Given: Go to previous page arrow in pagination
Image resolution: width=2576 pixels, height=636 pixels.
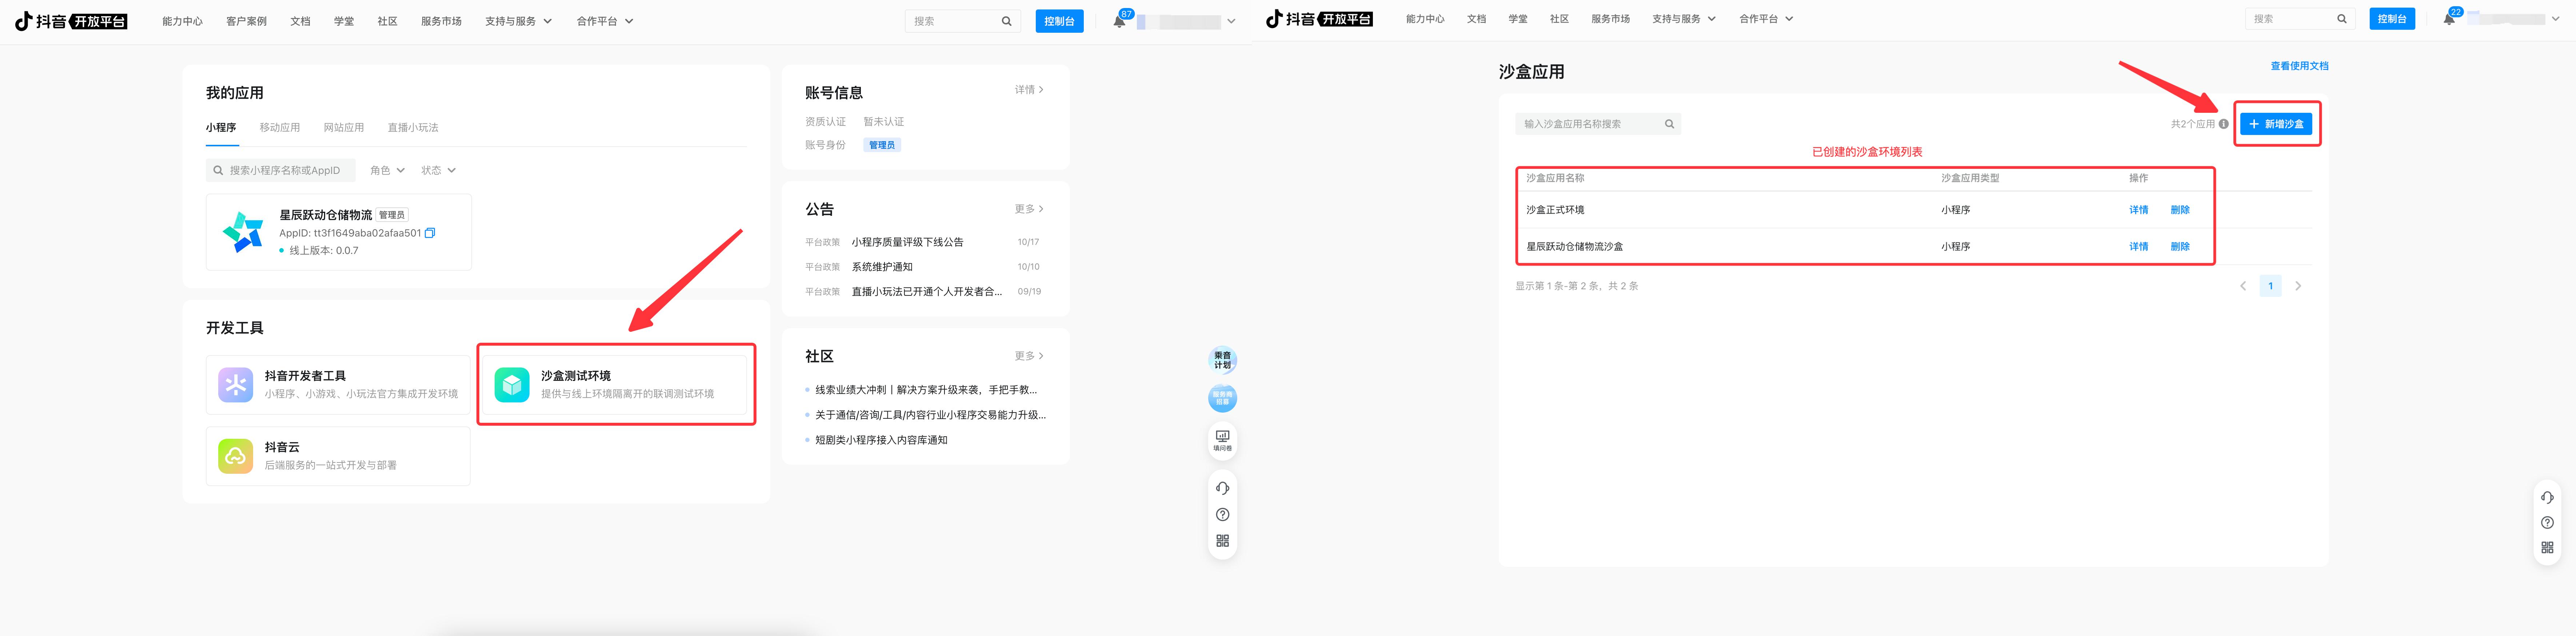Looking at the screenshot, I should [x=2243, y=286].
